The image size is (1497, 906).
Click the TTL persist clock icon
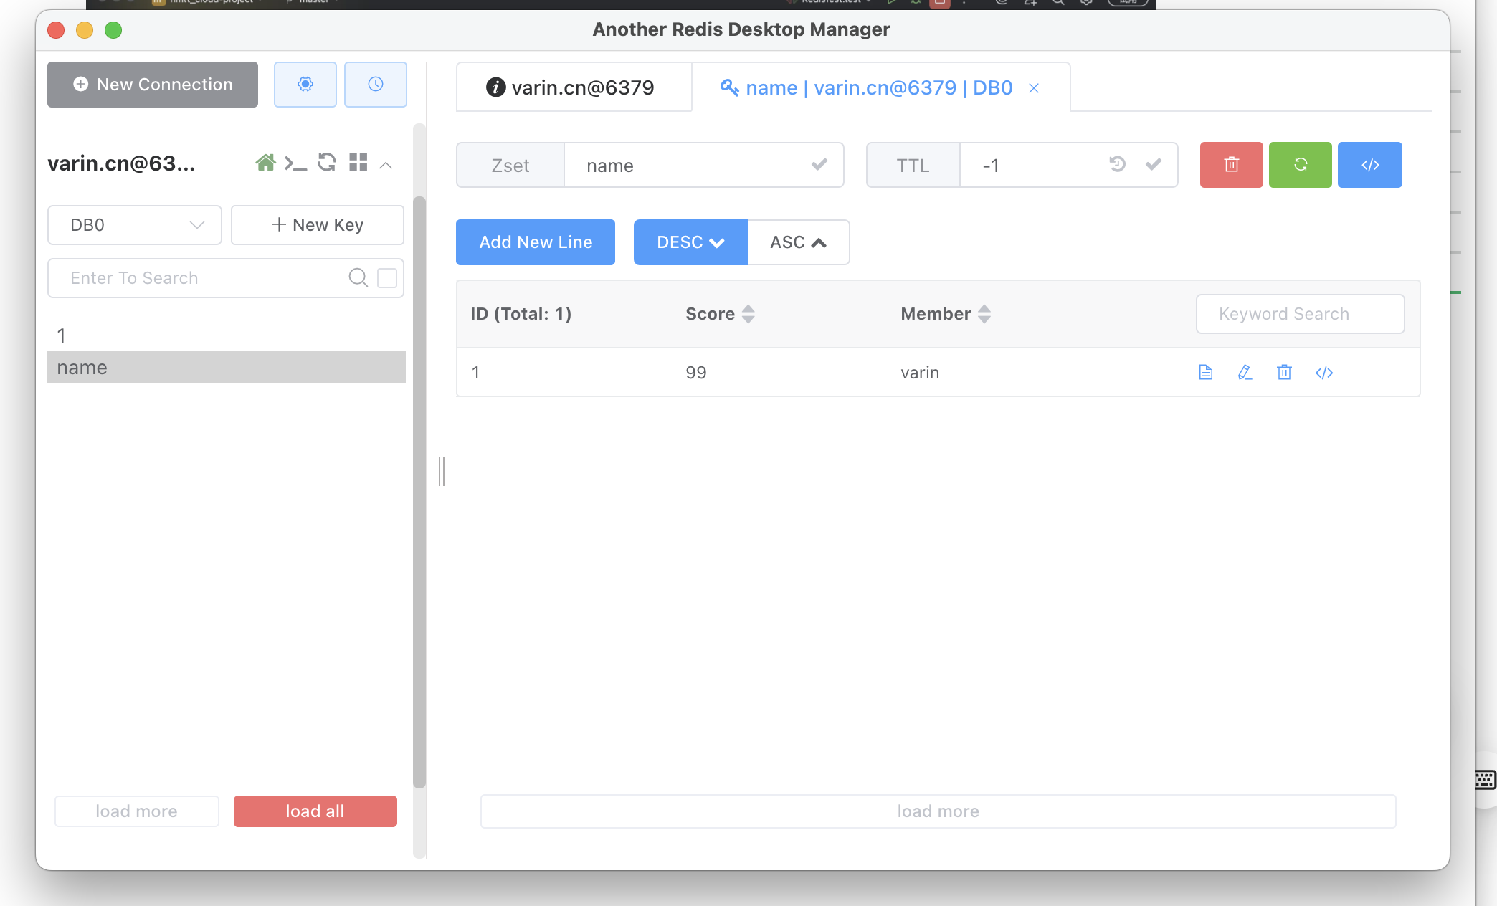(x=1117, y=165)
